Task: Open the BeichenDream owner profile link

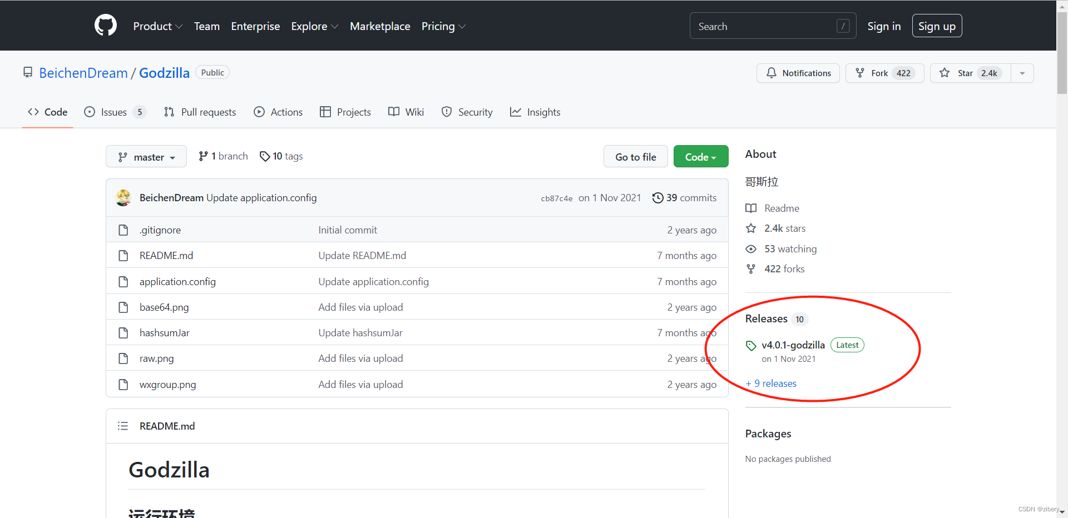Action: (83, 73)
